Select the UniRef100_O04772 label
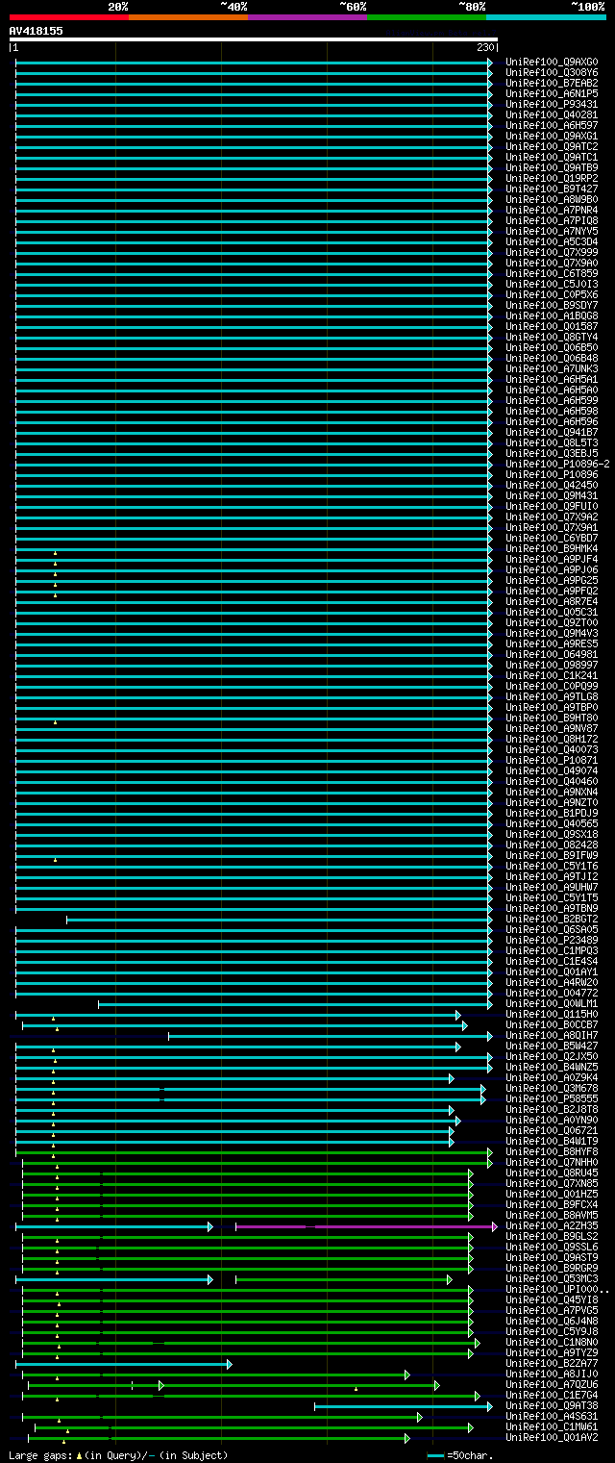615x1463 pixels. (552, 994)
